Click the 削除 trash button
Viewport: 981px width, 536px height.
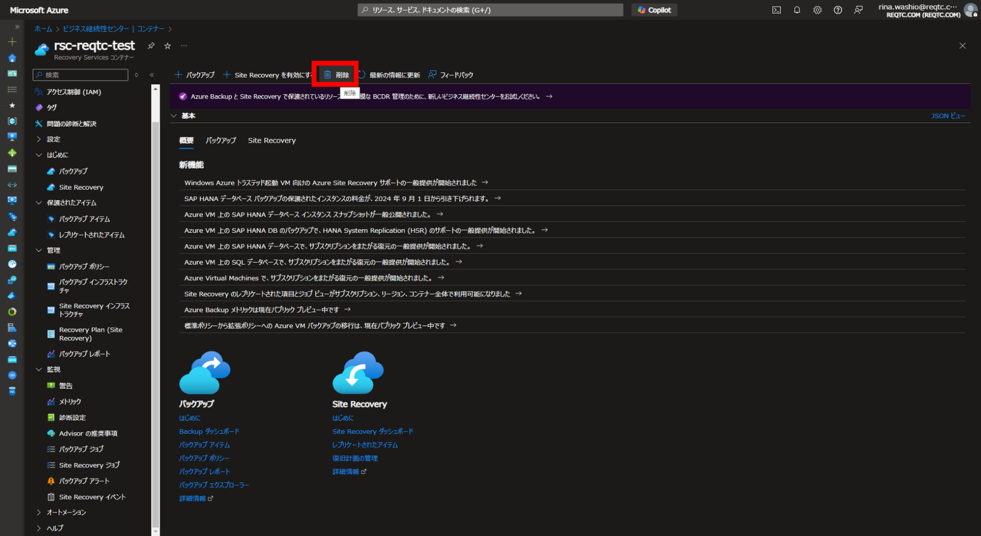pos(336,75)
